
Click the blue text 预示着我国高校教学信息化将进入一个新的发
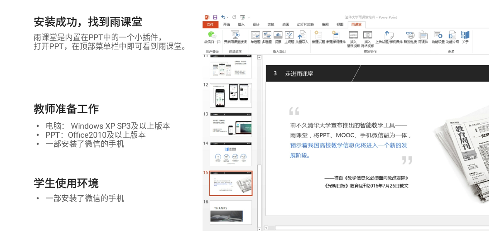tap(349, 145)
